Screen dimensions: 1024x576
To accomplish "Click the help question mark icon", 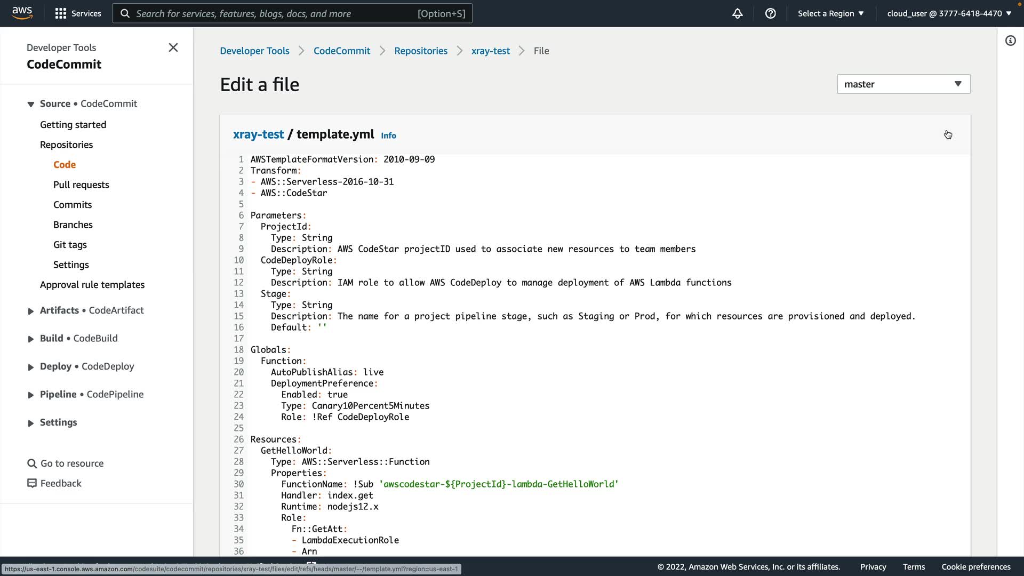I will click(x=770, y=13).
